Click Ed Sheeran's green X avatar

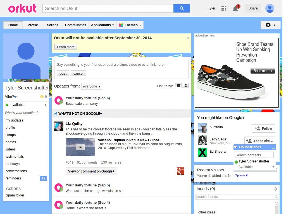coord(202,152)
